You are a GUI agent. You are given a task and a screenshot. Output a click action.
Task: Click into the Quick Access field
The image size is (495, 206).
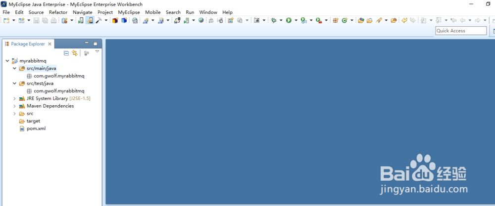click(461, 31)
